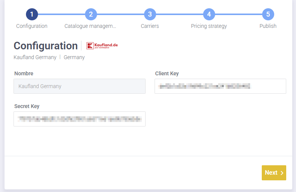Open step 5 numbered circle
Image resolution: width=296 pixels, height=192 pixels.
tap(268, 14)
